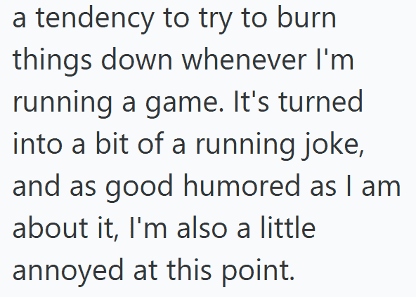Click the word "tendency" in the text
The width and height of the screenshot is (416, 297).
point(95,18)
